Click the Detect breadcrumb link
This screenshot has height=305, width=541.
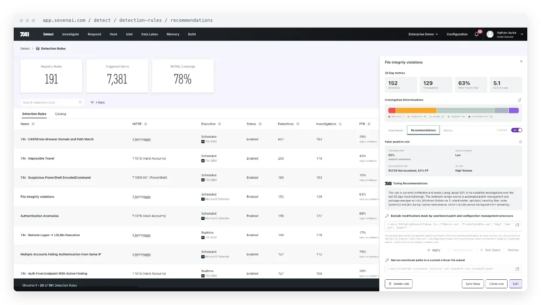click(25, 49)
